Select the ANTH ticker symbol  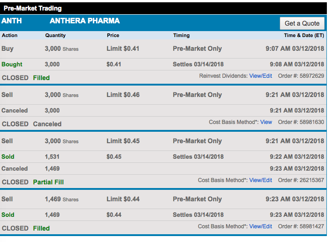click(11, 21)
